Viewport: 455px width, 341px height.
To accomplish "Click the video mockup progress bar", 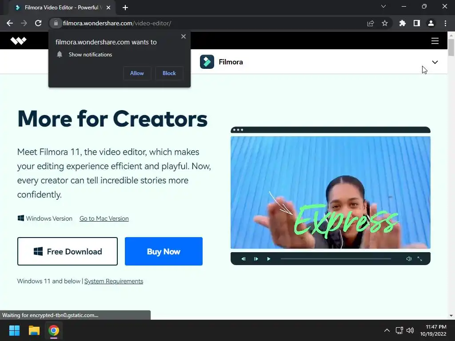I will (x=336, y=259).
